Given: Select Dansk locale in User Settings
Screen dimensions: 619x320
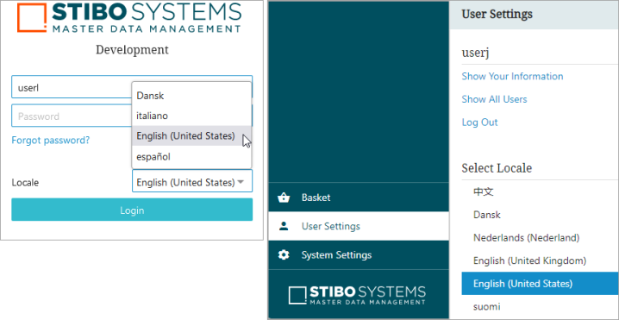Looking at the screenshot, I should [x=540, y=215].
